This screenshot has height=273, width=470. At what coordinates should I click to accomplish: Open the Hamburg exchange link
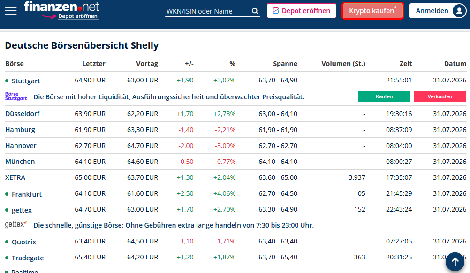20,130
